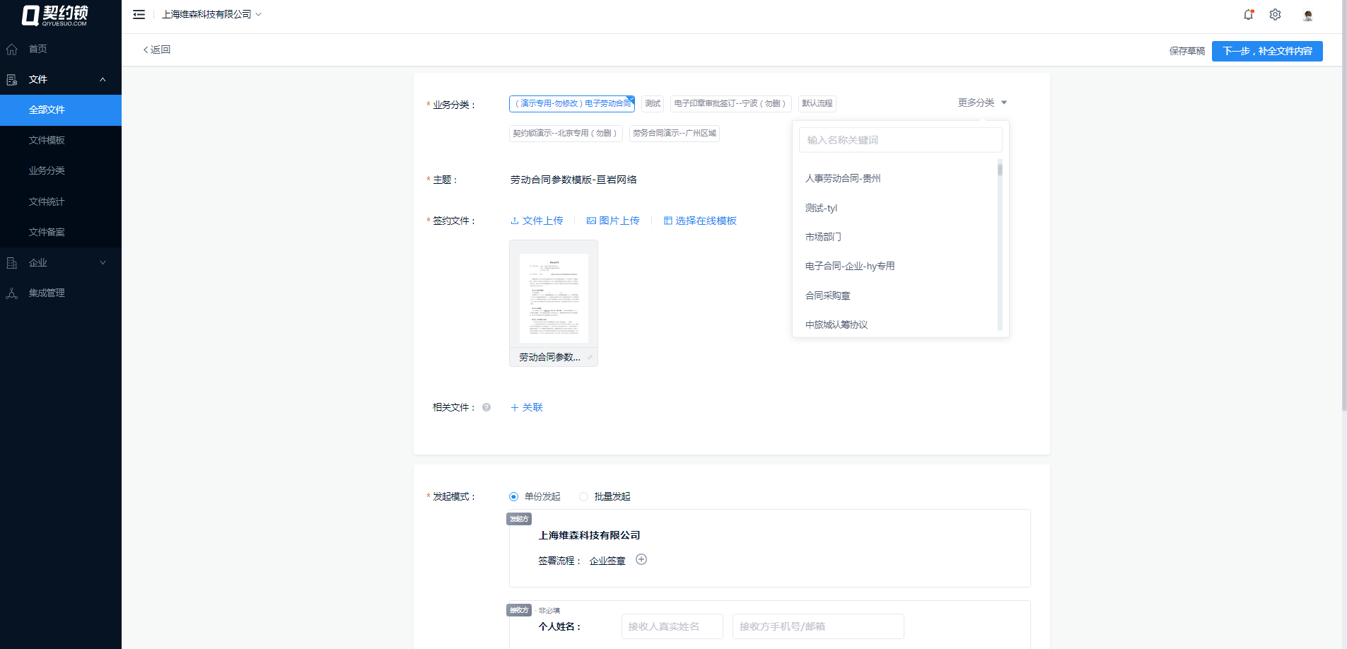Viewport: 1347px width, 649px height.
Task: Collapse the 更多分类 dropdown
Action: pos(982,103)
